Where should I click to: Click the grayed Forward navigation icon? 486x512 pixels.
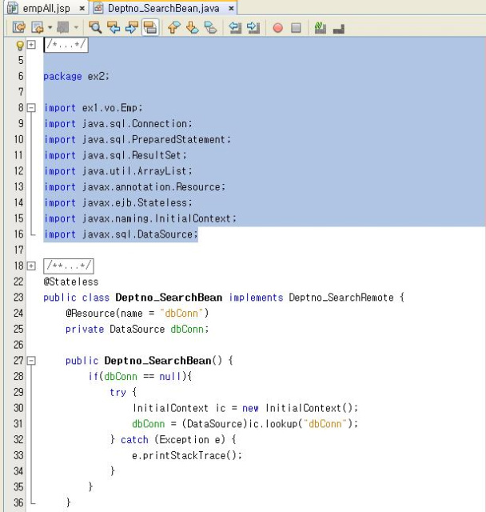[x=63, y=28]
